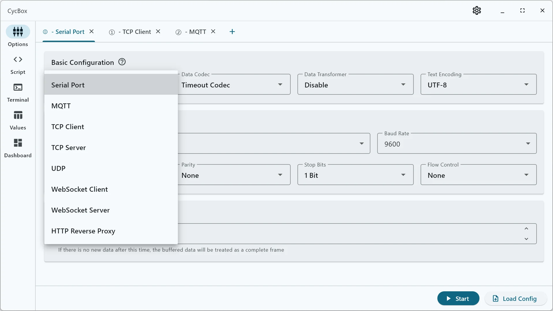
Task: Click the Load Config button
Action: (516, 299)
